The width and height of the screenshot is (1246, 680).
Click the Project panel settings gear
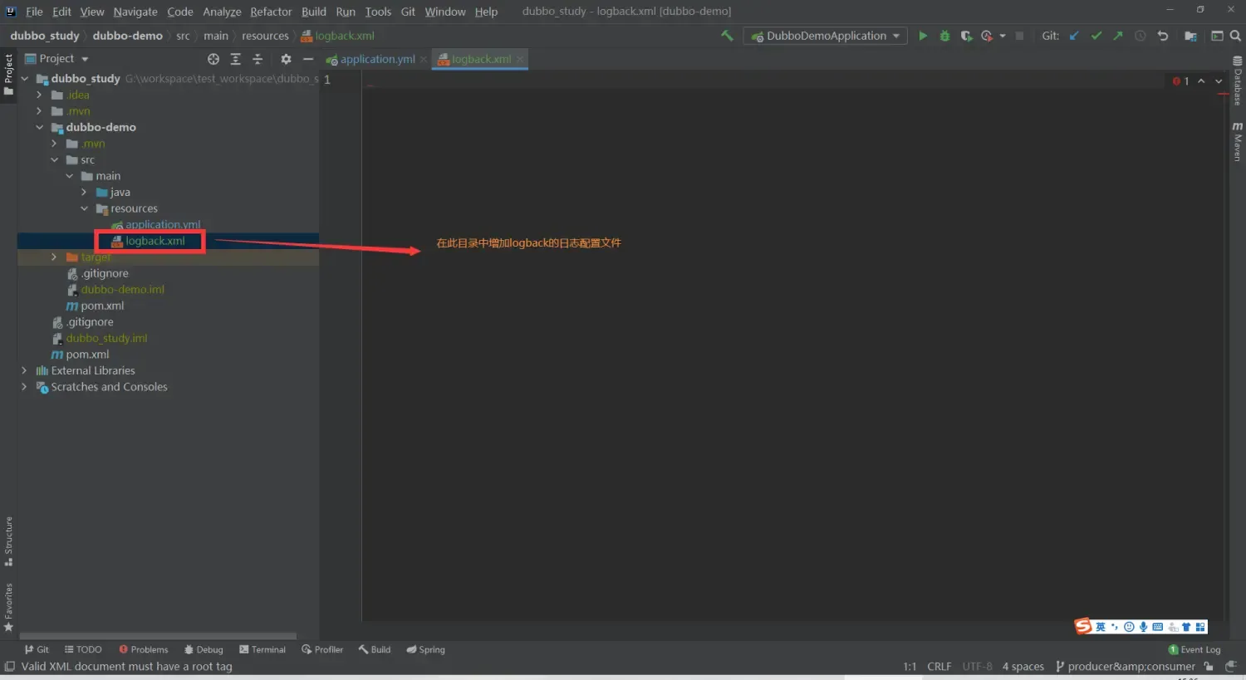(286, 59)
